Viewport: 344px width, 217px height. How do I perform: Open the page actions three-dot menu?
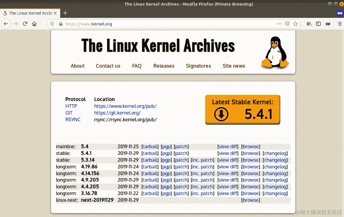(279, 24)
